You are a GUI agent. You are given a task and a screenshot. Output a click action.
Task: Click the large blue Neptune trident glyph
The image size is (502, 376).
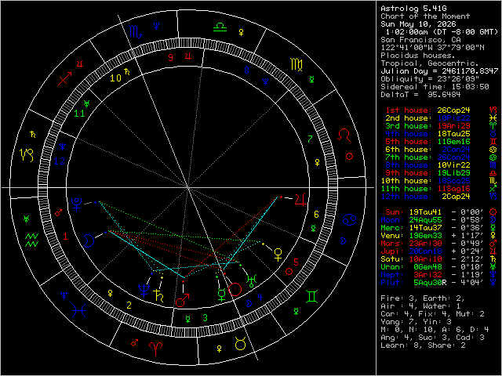pyautogui.click(x=144, y=291)
